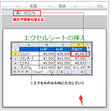
Task: Click the エコノミー cell
Action: [29, 54]
